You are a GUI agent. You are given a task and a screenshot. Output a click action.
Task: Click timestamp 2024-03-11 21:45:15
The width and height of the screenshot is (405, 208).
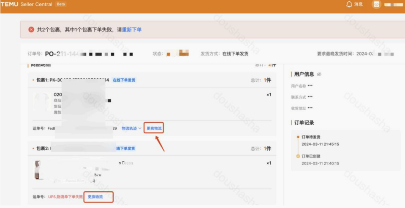pyautogui.click(x=320, y=144)
